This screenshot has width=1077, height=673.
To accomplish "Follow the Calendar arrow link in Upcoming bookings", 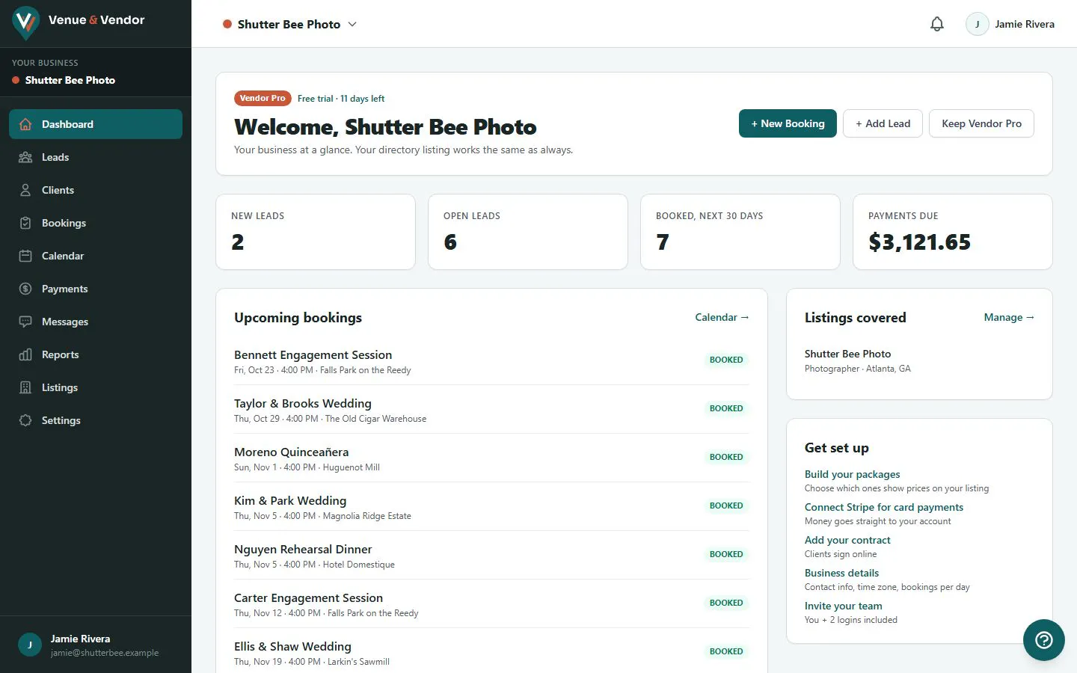I will (722, 317).
